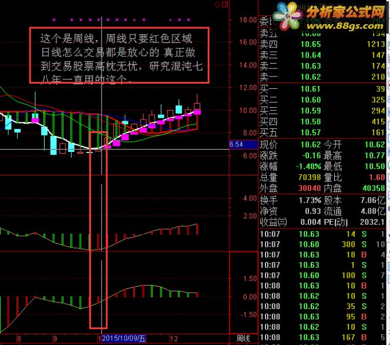Click the 量比 value 1.60

click(377, 177)
